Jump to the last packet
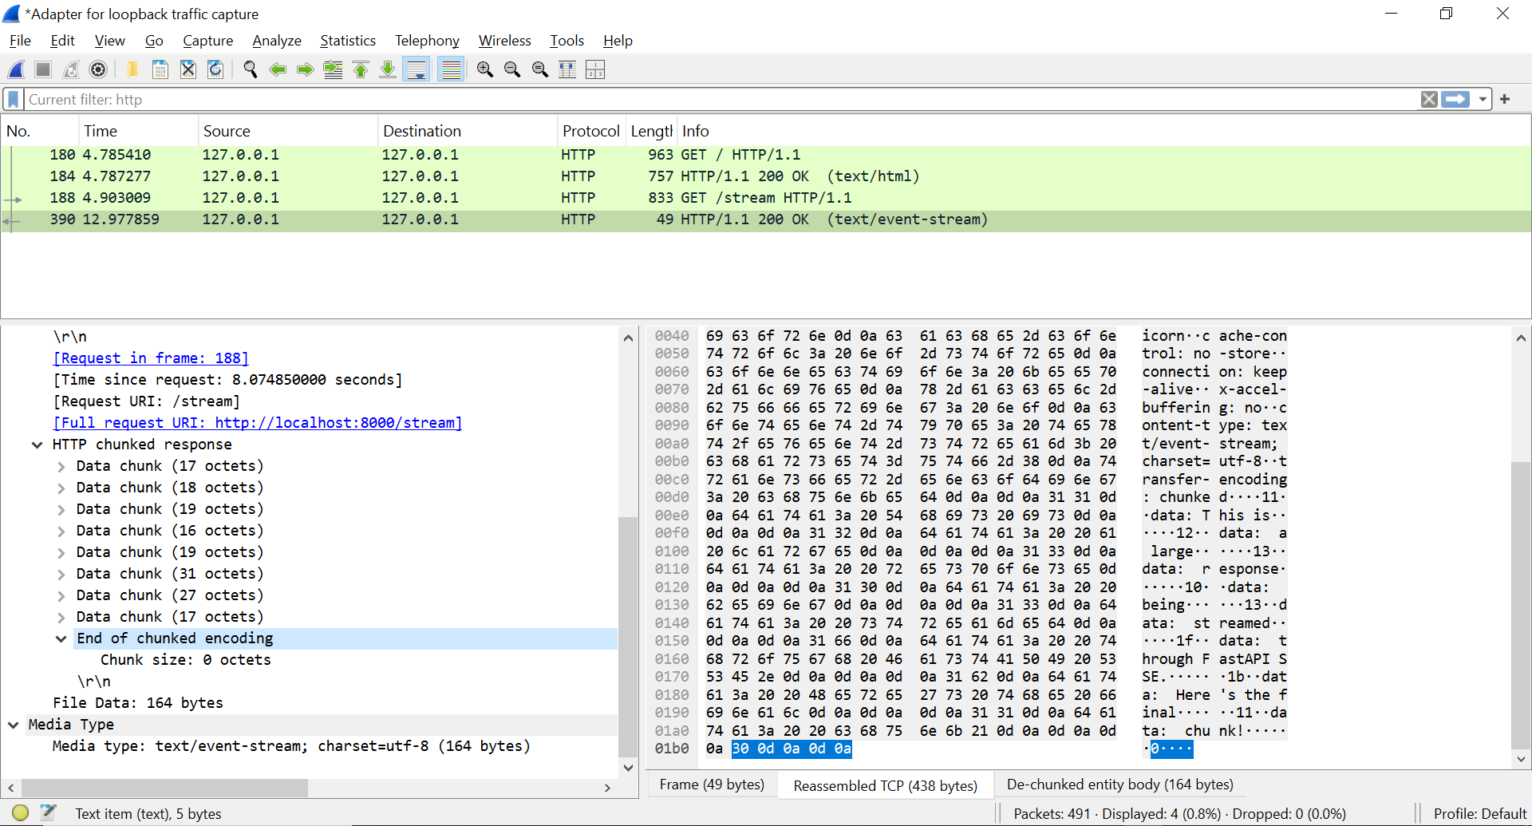The height and width of the screenshot is (826, 1532). click(x=388, y=70)
